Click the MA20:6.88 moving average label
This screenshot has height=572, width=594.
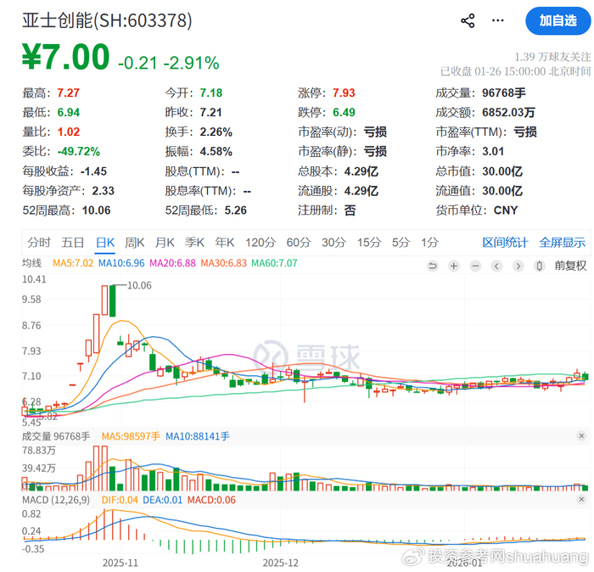click(172, 263)
